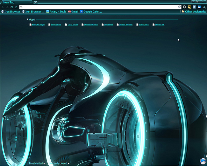The image size is (207, 166).
Task: Collapse the Apps section triangle
Action: click(28, 19)
